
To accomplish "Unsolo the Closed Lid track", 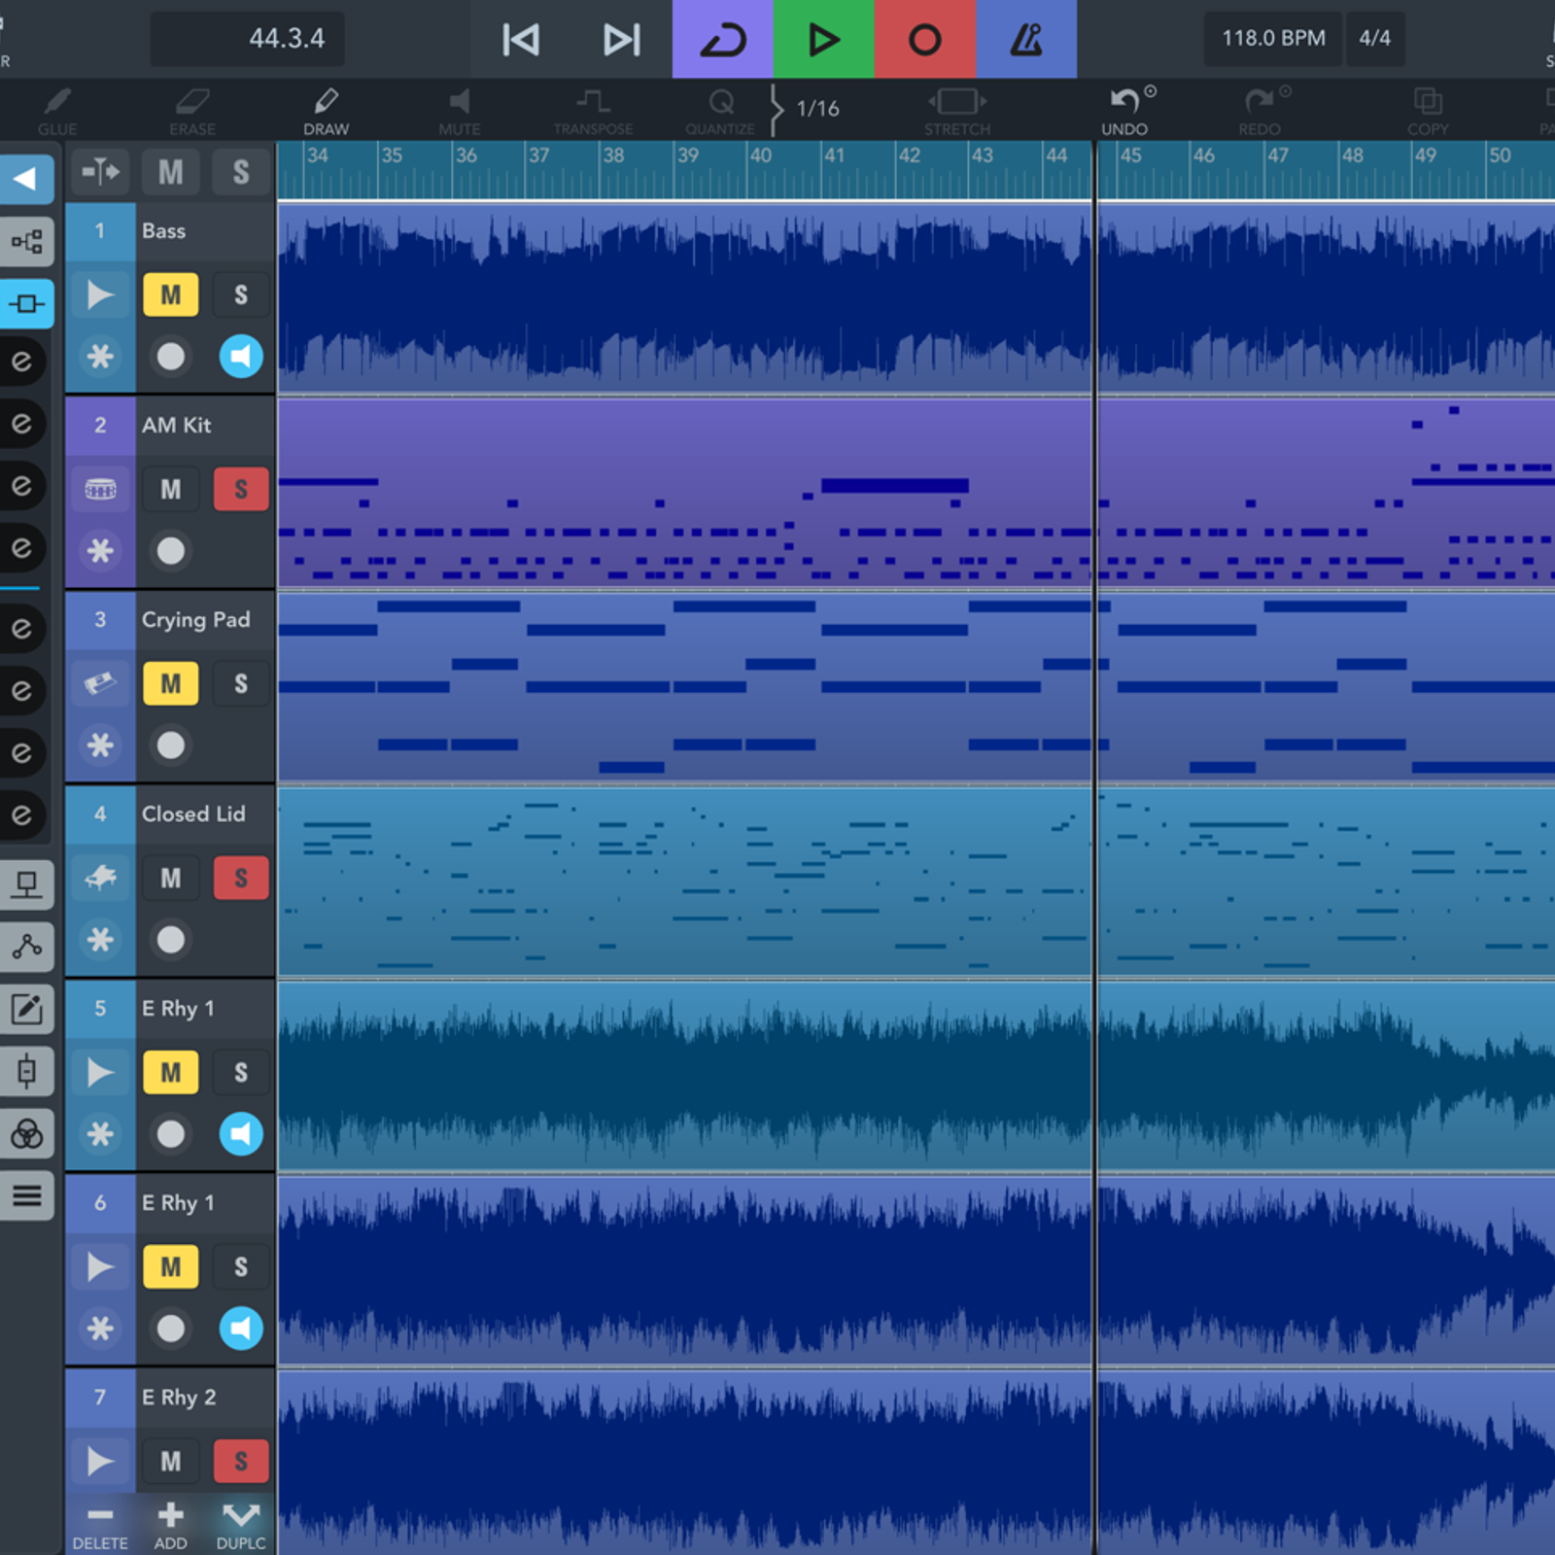I will coord(241,879).
